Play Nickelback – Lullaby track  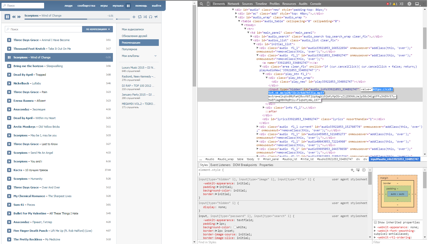coord(9,83)
